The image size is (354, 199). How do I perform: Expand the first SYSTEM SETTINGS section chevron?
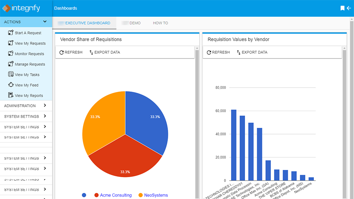[x=45, y=116]
